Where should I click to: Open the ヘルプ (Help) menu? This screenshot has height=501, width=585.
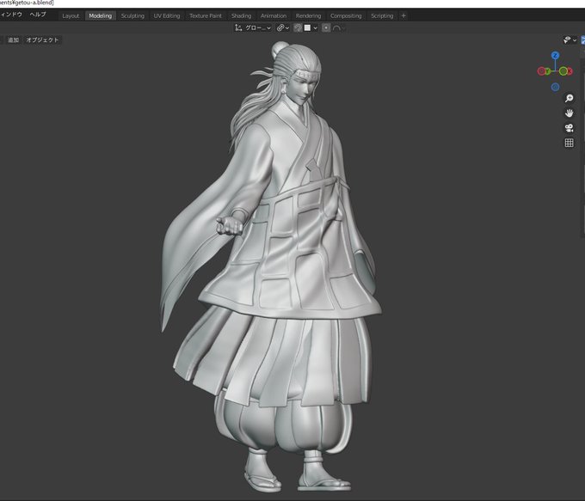click(x=38, y=15)
